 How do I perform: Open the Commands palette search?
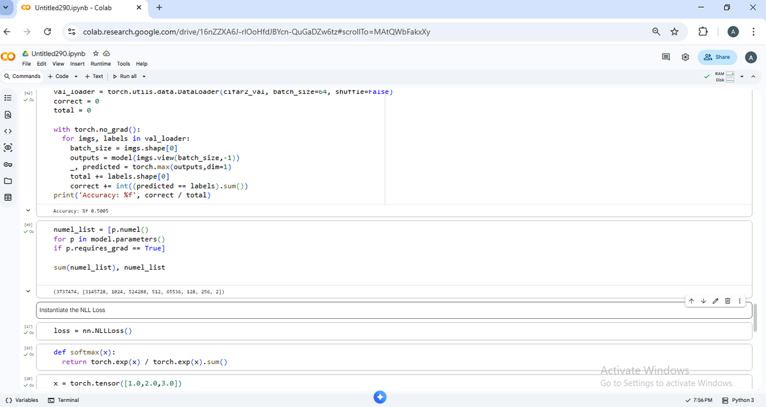[22, 77]
